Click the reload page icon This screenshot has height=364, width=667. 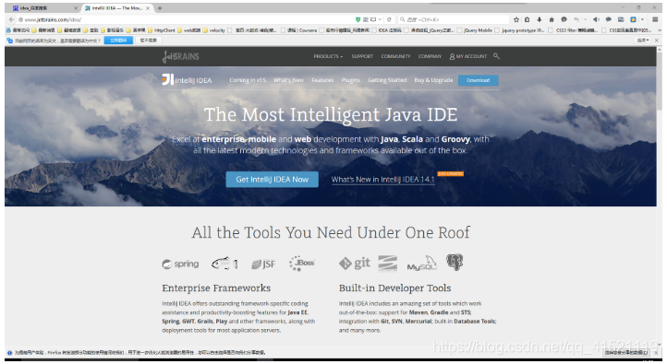point(389,19)
